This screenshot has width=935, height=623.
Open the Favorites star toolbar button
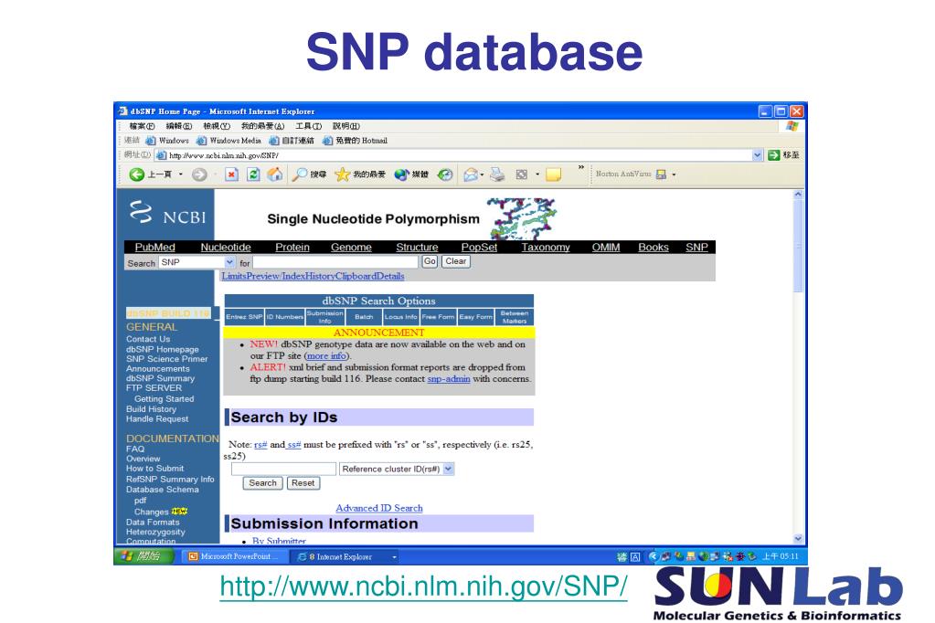coord(360,174)
